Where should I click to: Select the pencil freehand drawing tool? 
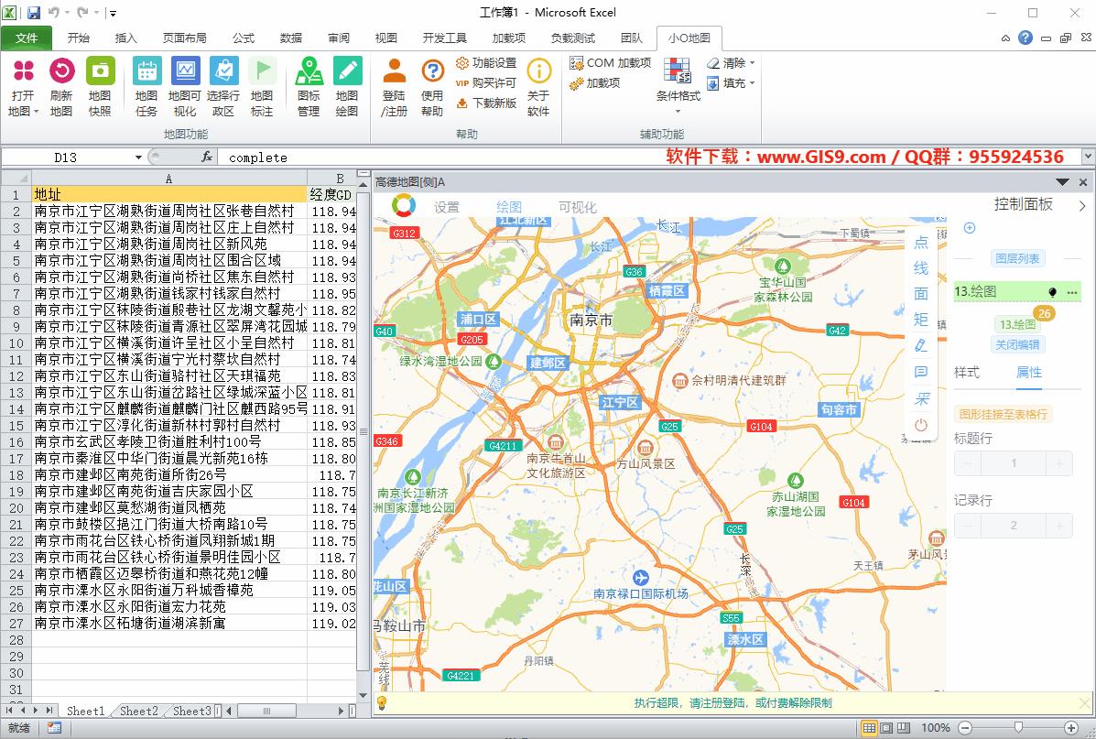point(922,346)
